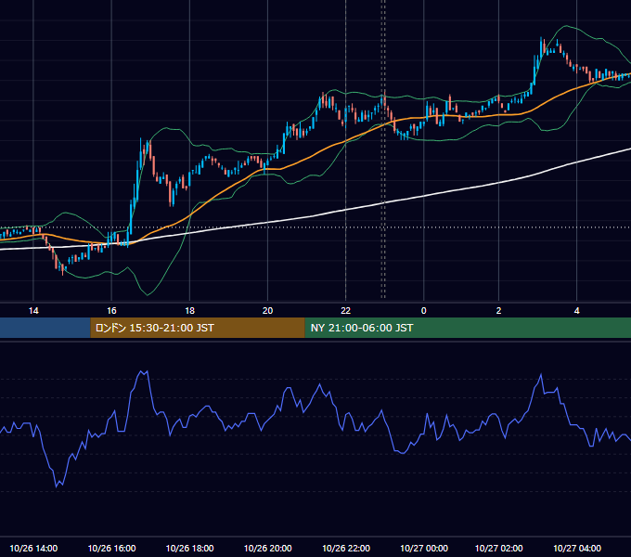Click the NY 21:00-06:00 JST session bar
Image resolution: width=631 pixels, height=557 pixels.
pos(468,328)
